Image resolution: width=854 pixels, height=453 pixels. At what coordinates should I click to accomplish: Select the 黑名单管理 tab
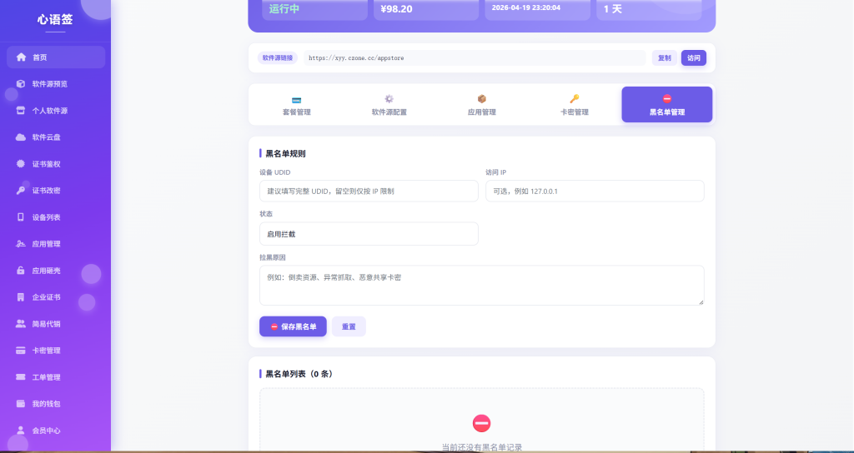click(x=666, y=104)
